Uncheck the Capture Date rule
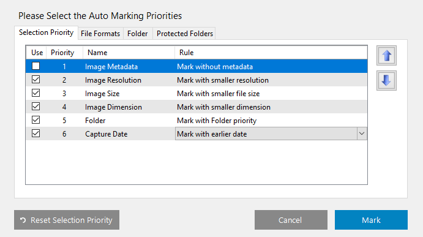This screenshot has height=237, width=423. 36,134
